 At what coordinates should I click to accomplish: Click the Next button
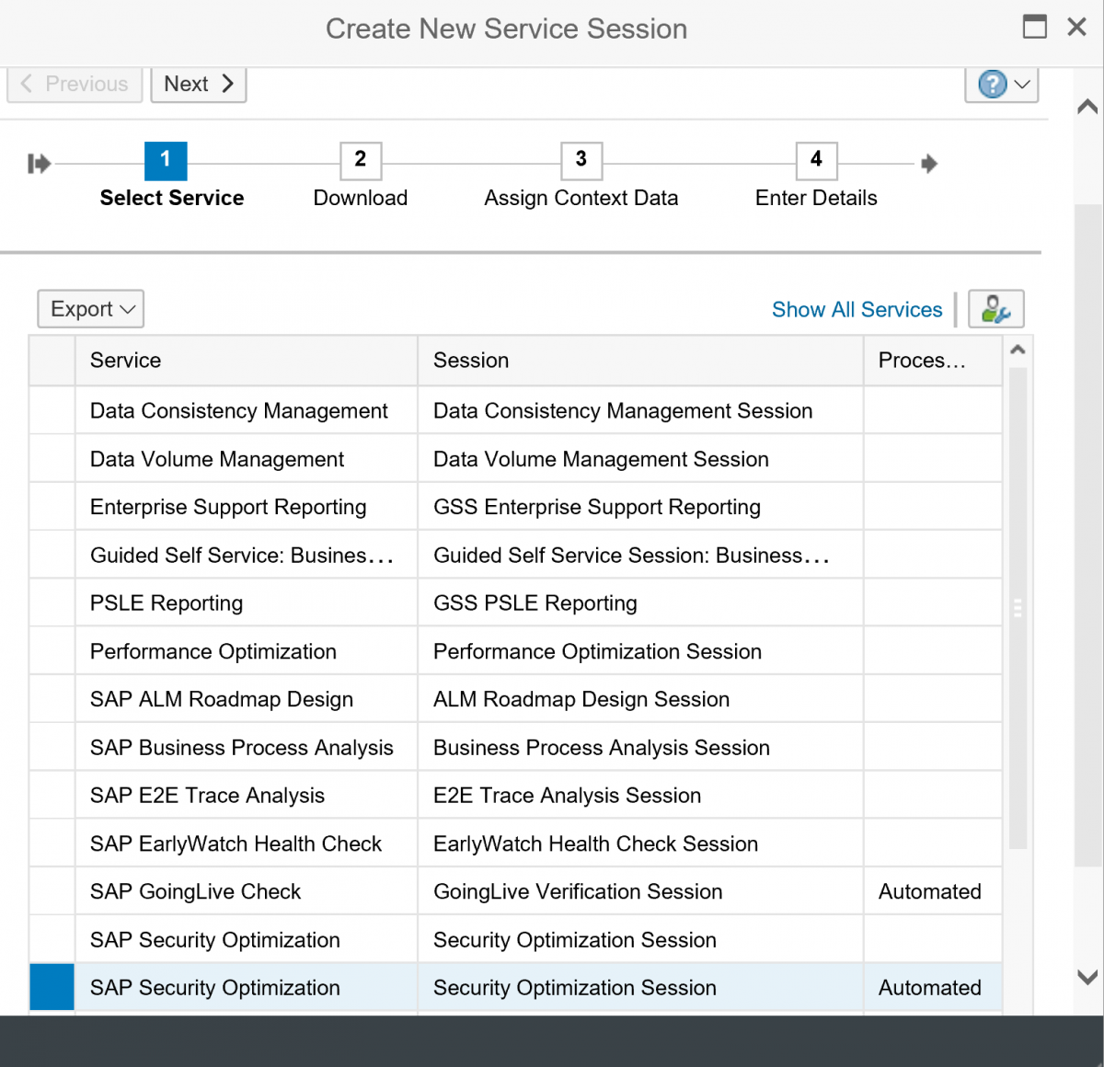point(198,84)
